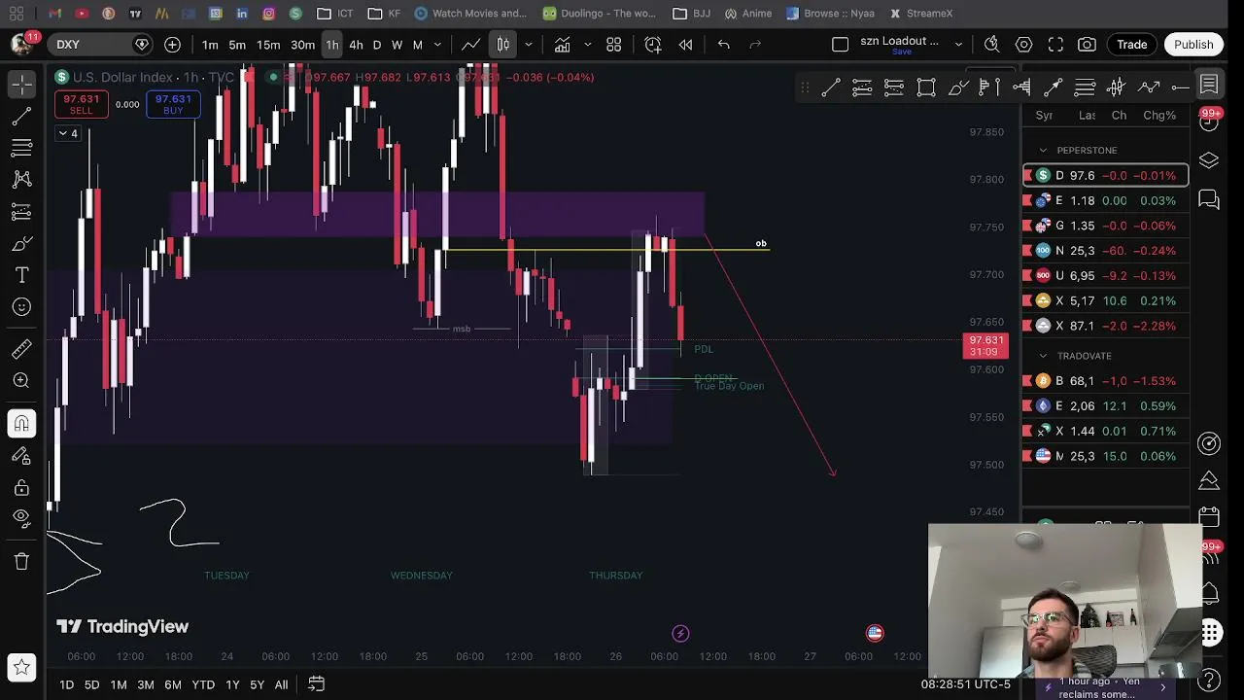
Task: Open indicator templates grid
Action: [614, 45]
